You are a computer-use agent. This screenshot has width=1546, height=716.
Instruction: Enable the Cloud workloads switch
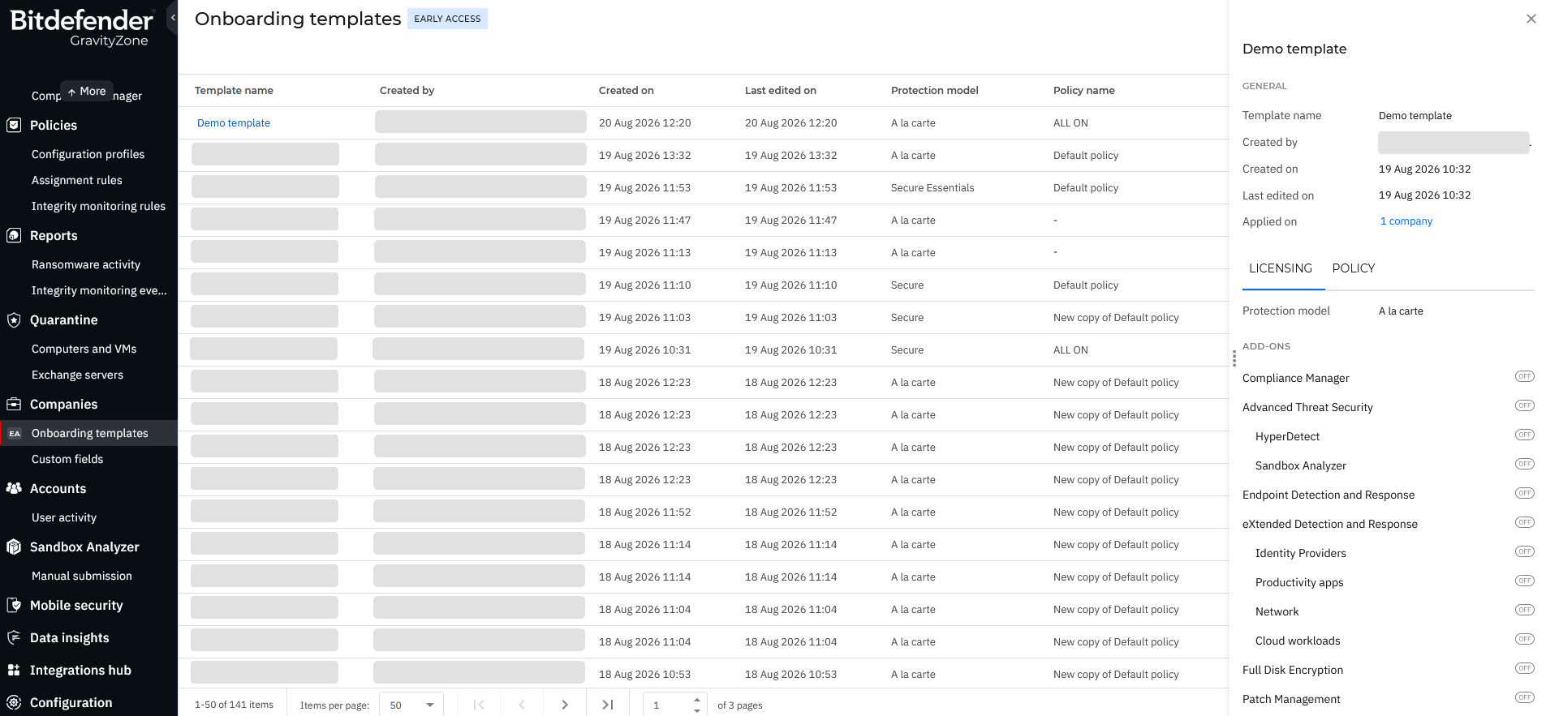click(x=1525, y=639)
